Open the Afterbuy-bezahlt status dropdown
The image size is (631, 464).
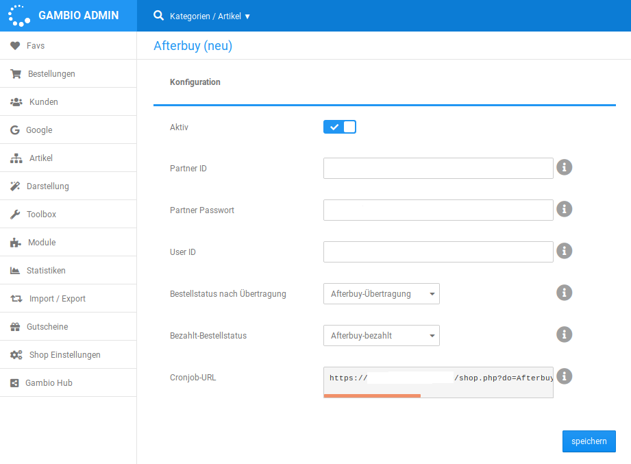point(381,336)
